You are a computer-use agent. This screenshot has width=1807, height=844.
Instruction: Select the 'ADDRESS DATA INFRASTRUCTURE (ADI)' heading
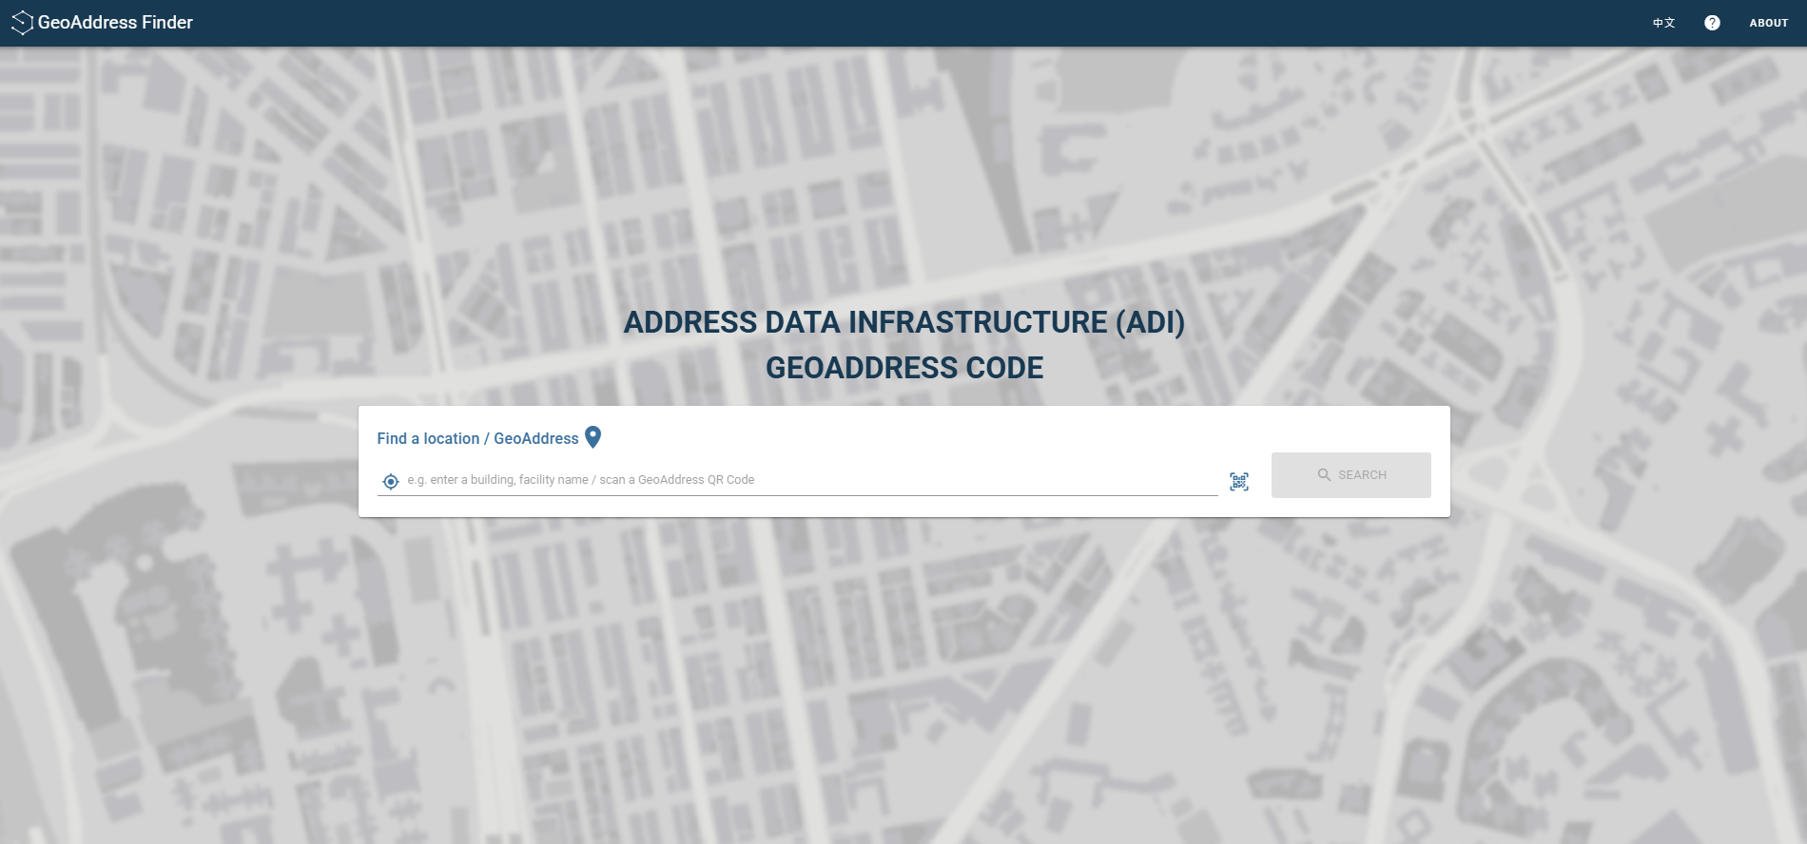903,322
